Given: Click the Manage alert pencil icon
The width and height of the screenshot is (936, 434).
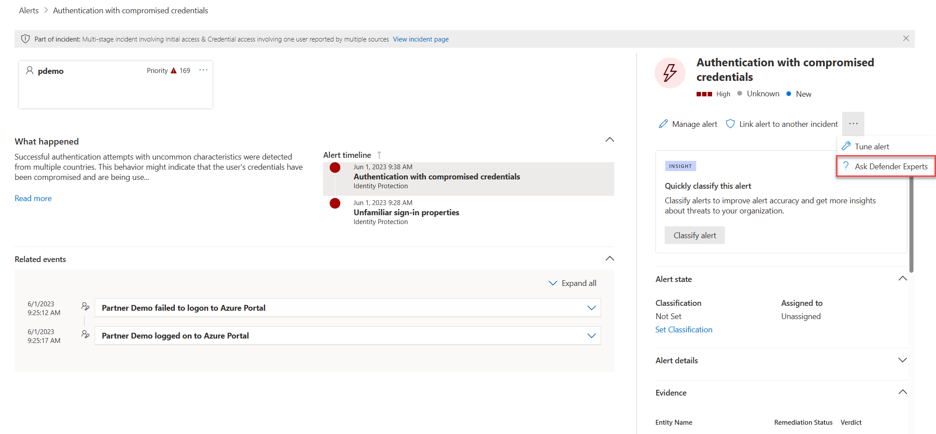Looking at the screenshot, I should click(x=663, y=124).
